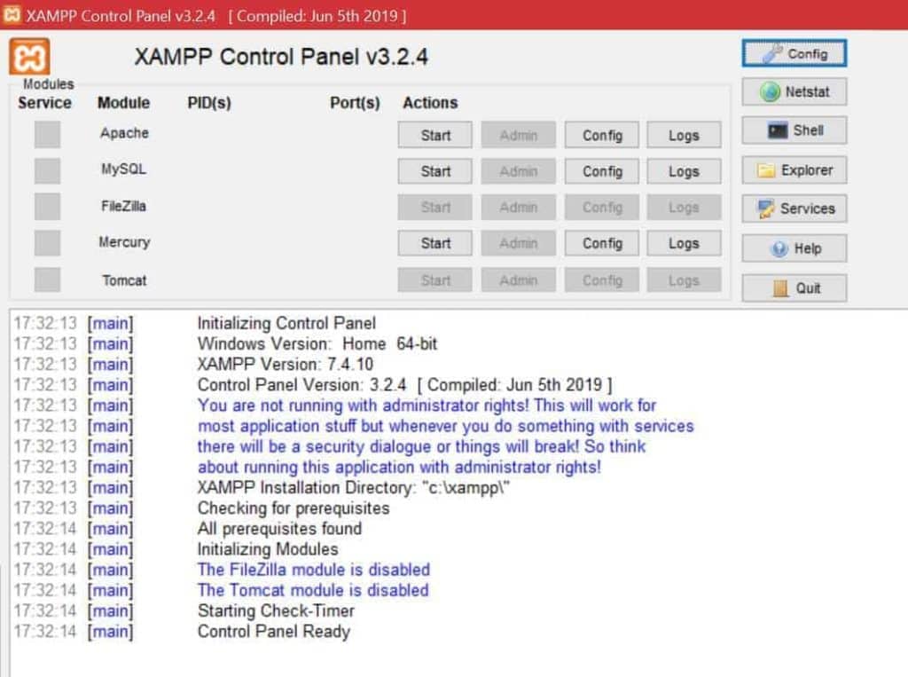The image size is (908, 677).
Task: Click 'The Tomcat module is disabled' message
Action: click(x=313, y=590)
